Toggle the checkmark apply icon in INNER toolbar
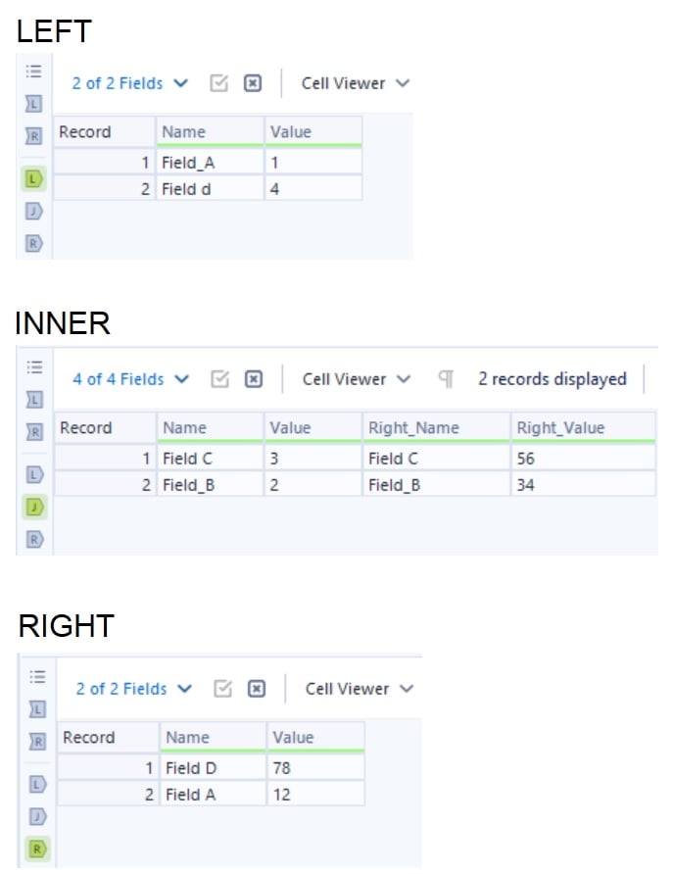This screenshot has width=673, height=874. pyautogui.click(x=220, y=379)
